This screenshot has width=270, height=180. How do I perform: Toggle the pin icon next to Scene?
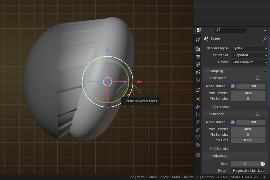(x=265, y=38)
